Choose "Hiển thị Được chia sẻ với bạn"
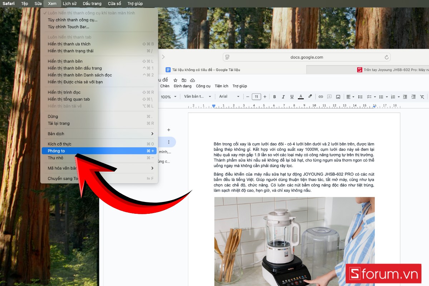 coord(99,82)
